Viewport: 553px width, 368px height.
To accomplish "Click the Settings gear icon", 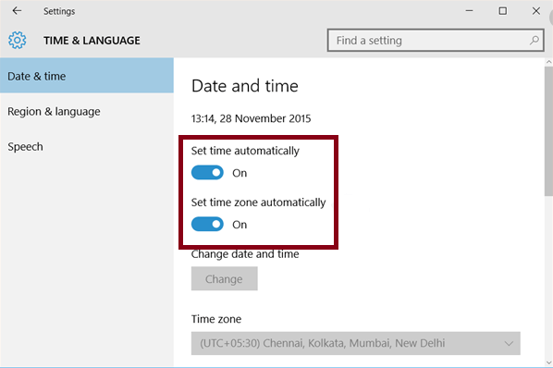I will point(17,40).
